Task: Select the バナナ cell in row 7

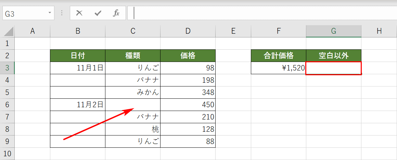Action: click(x=133, y=117)
